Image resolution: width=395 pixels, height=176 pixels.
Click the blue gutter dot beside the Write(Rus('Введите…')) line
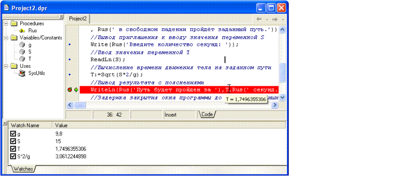pyautogui.click(x=70, y=44)
